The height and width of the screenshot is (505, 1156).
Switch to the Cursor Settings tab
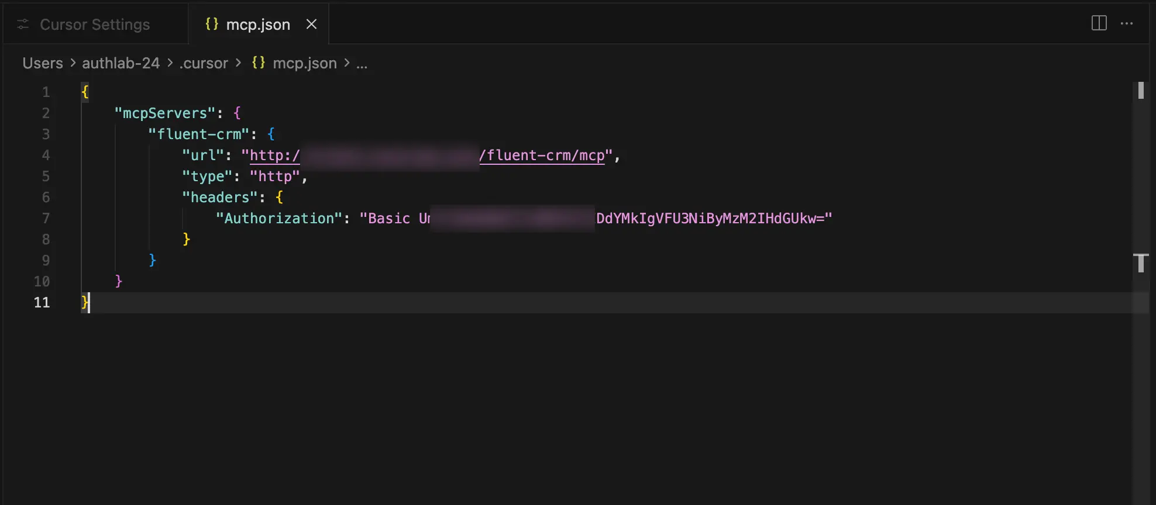point(95,25)
